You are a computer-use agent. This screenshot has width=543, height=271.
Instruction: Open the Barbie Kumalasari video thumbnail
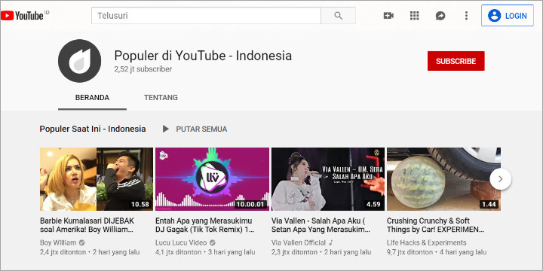click(97, 179)
